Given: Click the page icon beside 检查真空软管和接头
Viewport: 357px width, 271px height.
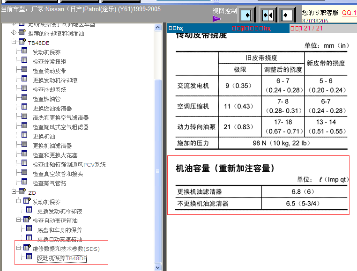Looking at the screenshot, I should pos(24,172).
